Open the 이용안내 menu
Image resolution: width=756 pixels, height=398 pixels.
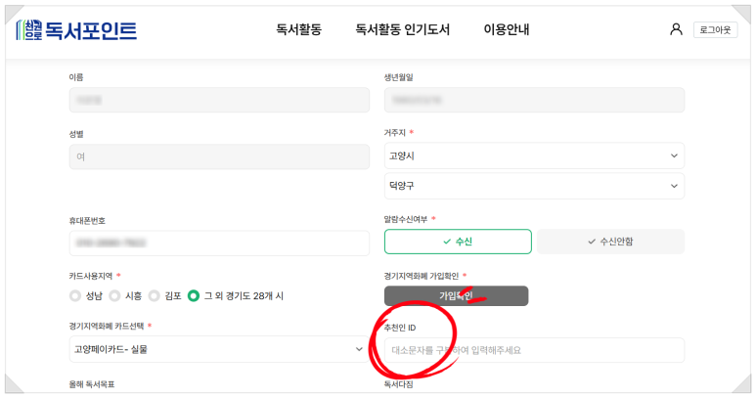pyautogui.click(x=507, y=29)
